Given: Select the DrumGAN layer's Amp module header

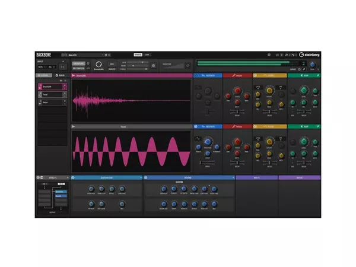Looking at the screenshot, I should (x=304, y=75).
